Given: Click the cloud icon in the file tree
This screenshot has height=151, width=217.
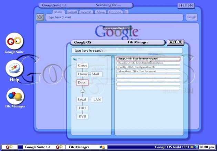Looking at the screenshot, I should point(82,91).
